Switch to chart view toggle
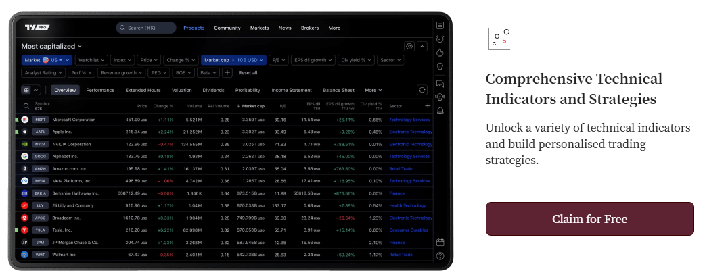Screen dimensions: 705x277 pyautogui.click(x=35, y=90)
